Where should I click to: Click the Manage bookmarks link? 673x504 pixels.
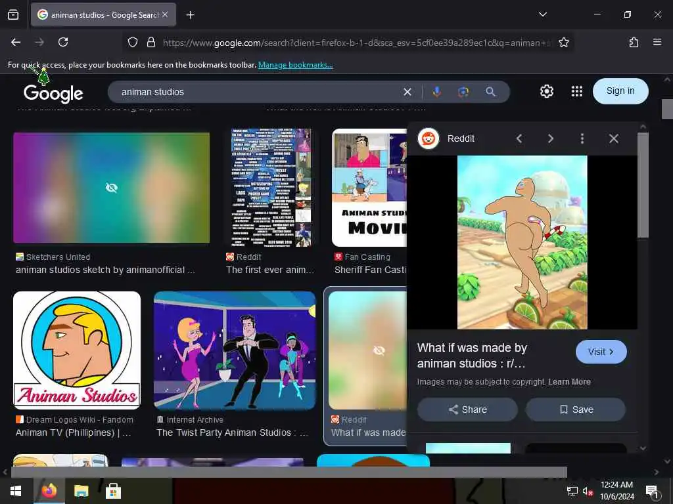point(295,65)
